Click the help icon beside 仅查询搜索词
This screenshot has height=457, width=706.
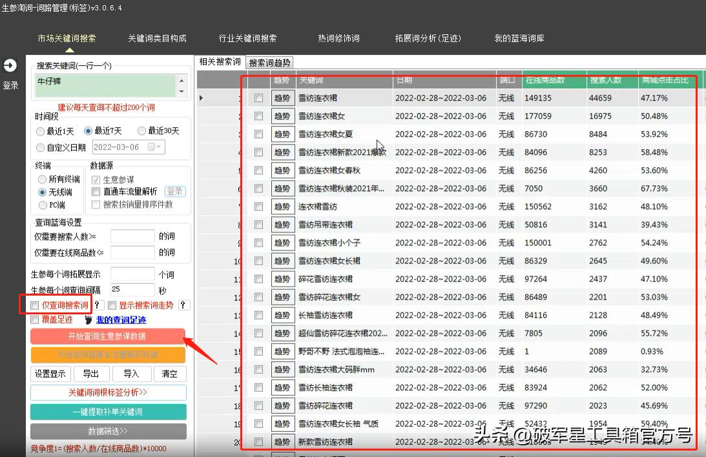click(98, 305)
